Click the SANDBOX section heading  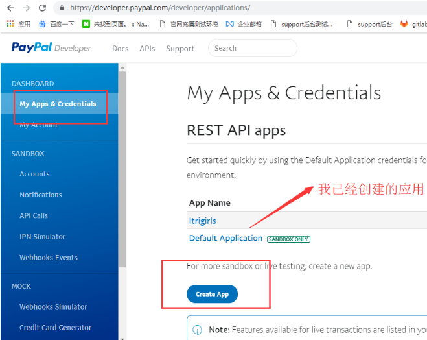pyautogui.click(x=28, y=154)
